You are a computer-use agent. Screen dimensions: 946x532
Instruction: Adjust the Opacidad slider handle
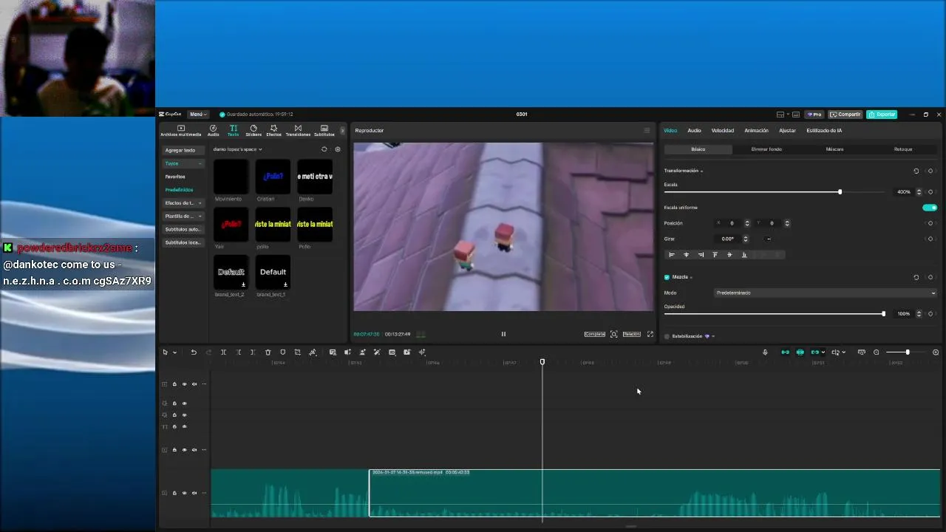click(883, 314)
